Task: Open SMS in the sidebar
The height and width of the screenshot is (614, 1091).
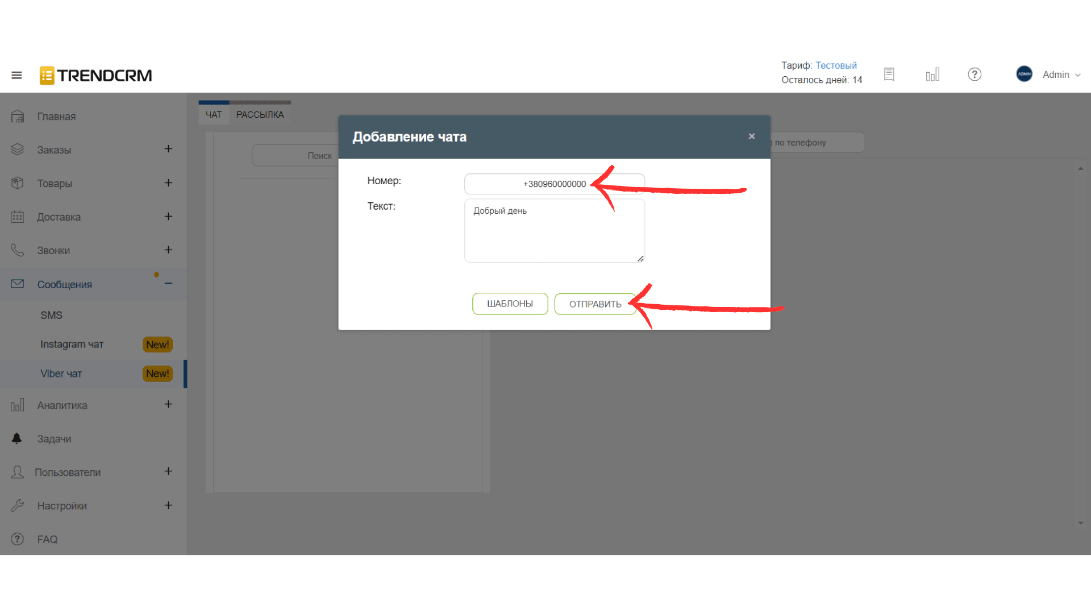Action: pos(51,315)
